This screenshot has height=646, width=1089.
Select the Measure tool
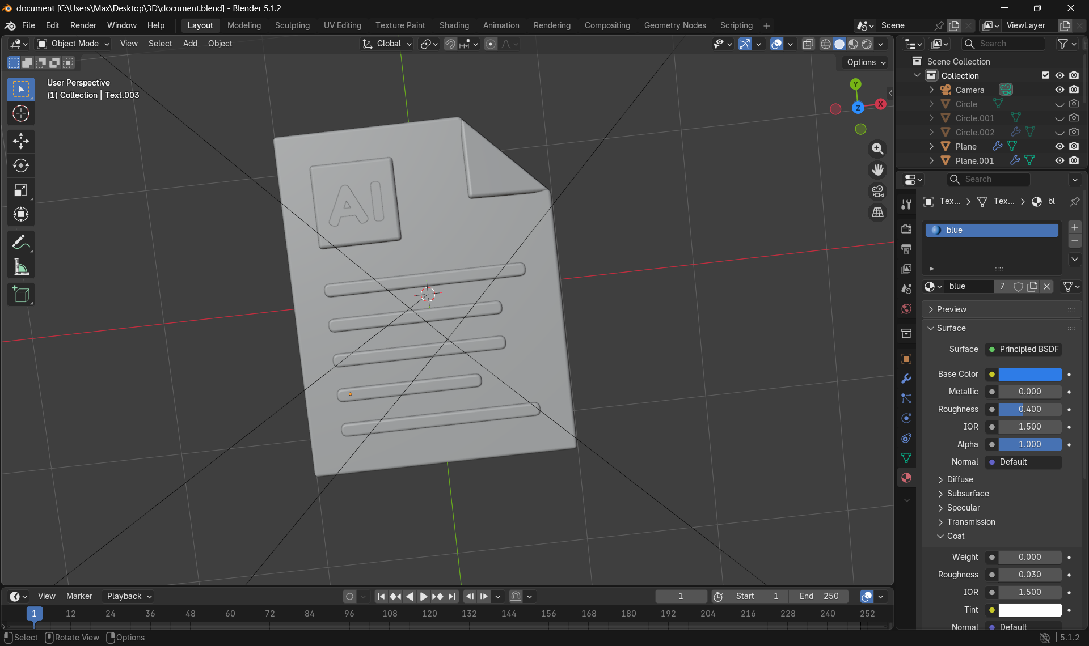click(21, 267)
